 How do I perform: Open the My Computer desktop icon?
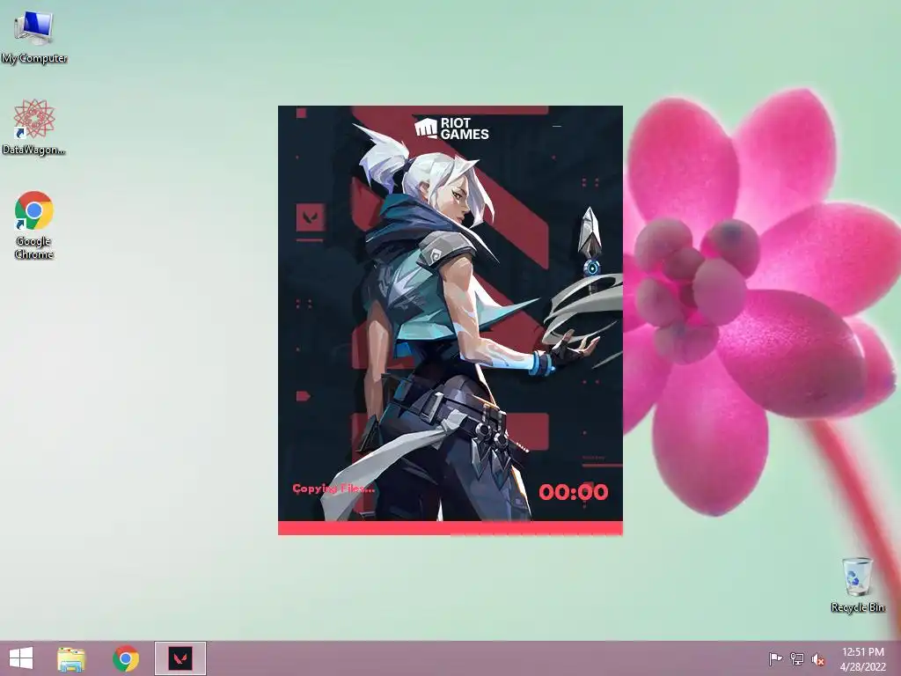(34, 36)
